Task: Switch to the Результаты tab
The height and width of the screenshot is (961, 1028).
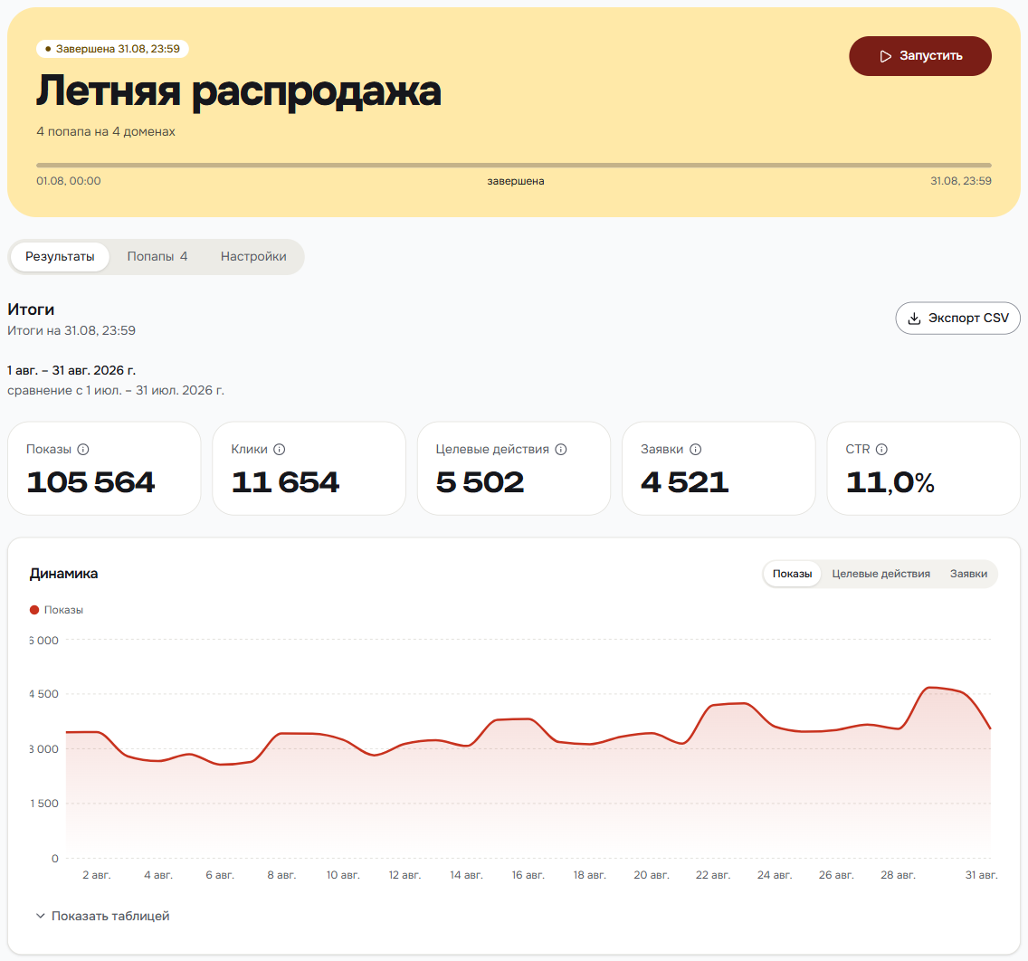Action: [60, 257]
